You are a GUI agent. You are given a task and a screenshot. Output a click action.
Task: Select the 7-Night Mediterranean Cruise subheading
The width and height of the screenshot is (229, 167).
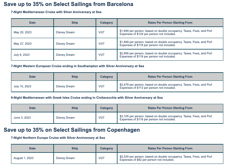pyautogui.click(x=56, y=12)
